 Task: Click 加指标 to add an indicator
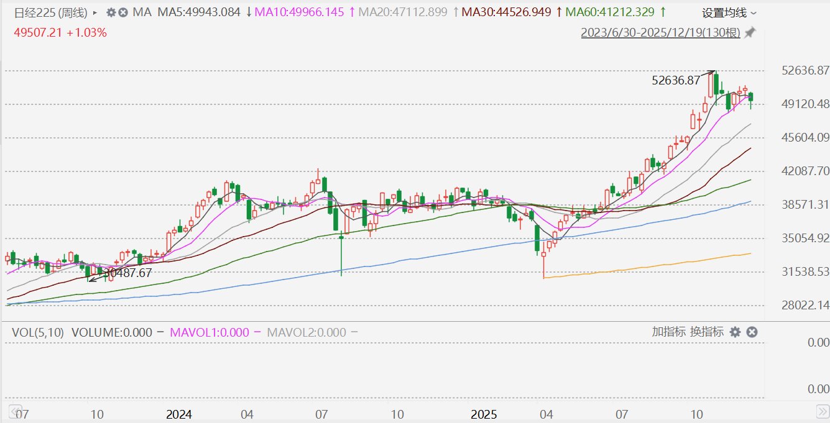[669, 332]
